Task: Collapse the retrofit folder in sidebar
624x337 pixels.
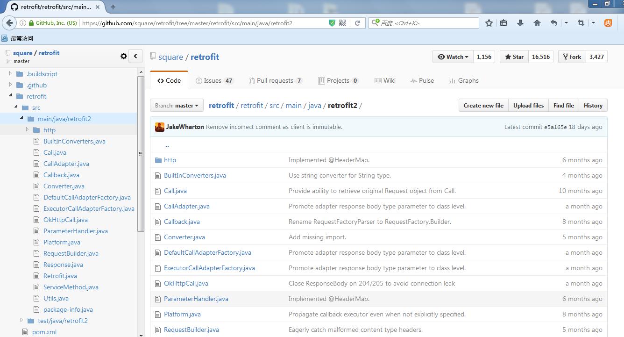Action: click(x=11, y=96)
